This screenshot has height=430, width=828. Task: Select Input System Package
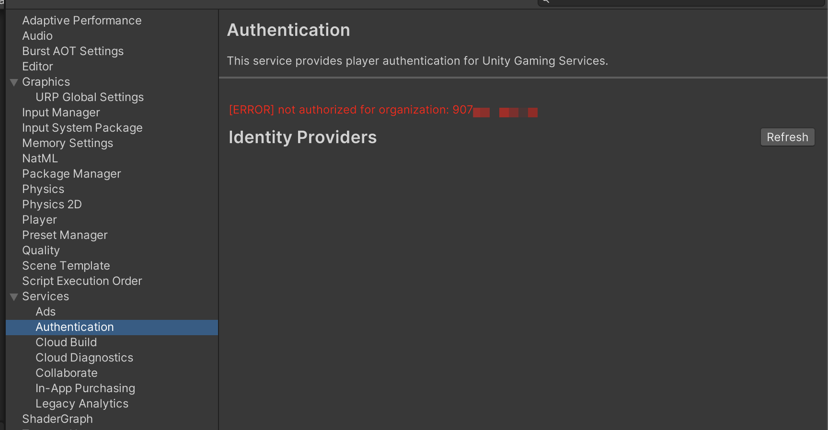(x=82, y=128)
